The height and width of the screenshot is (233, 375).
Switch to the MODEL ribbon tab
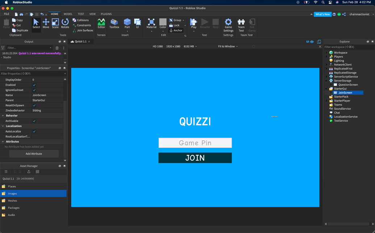point(68,14)
